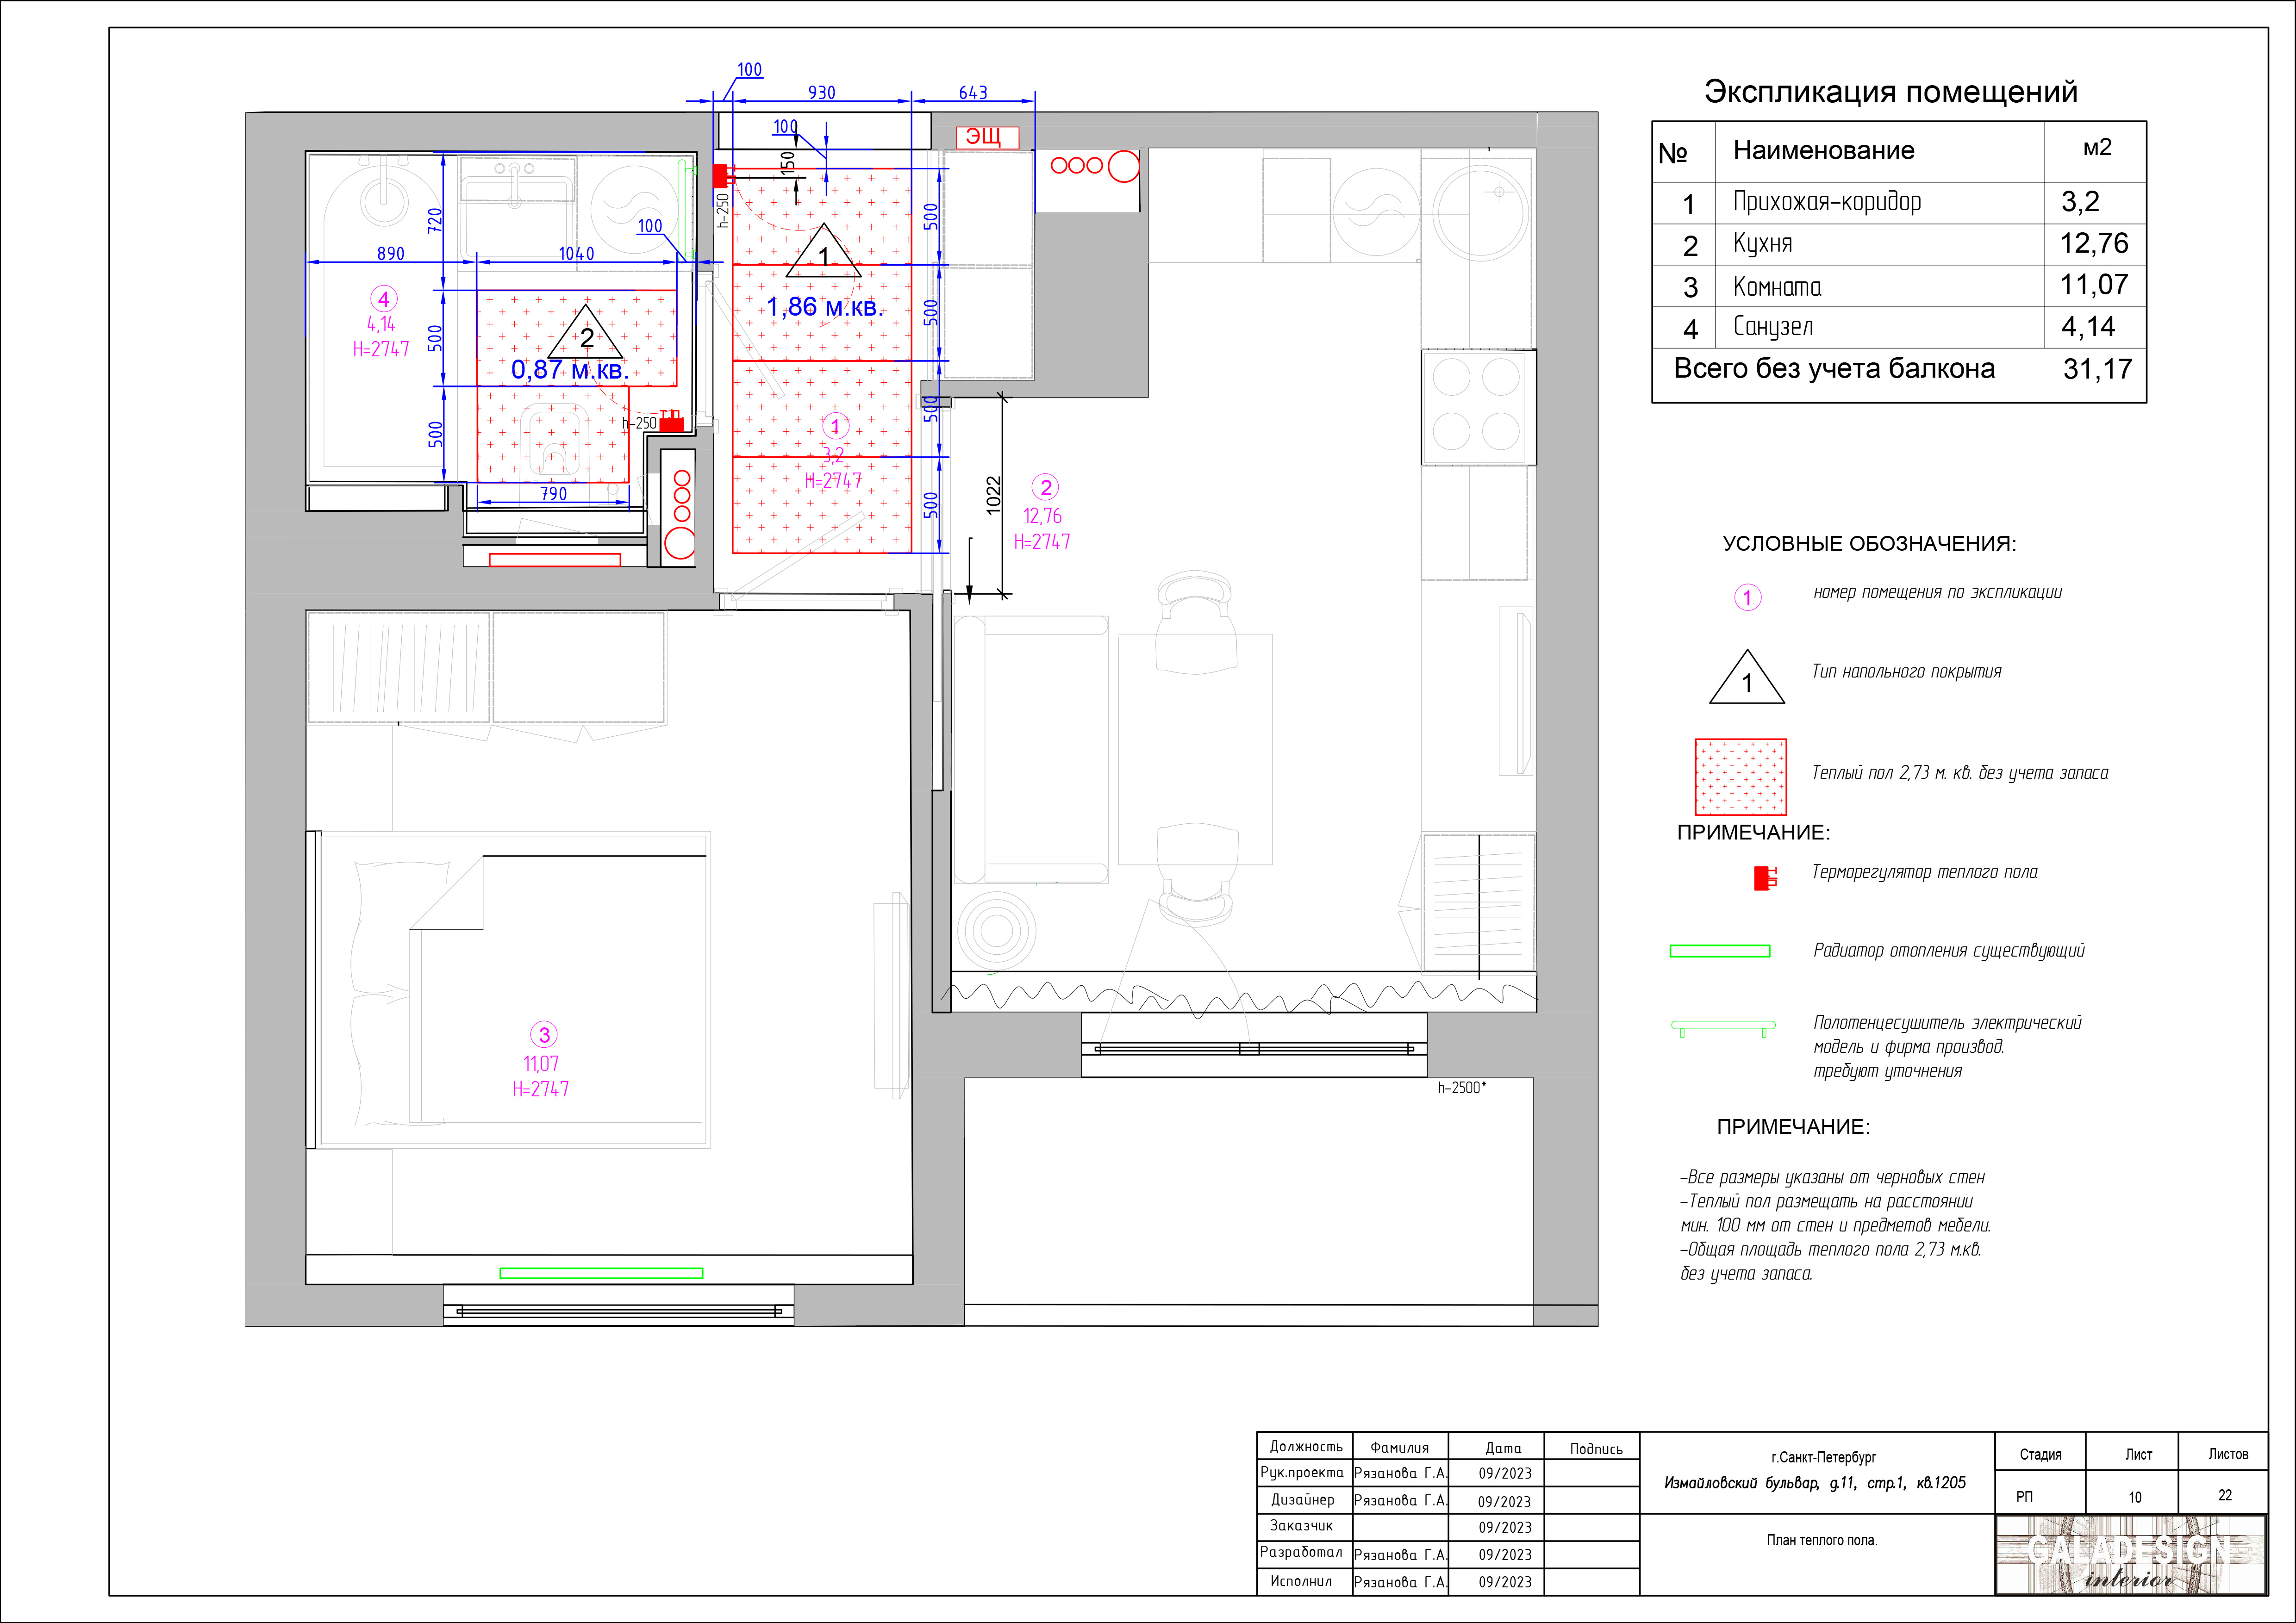The height and width of the screenshot is (1623, 2296).
Task: Click the room 3 circle marker in the bedroom
Action: tap(543, 1035)
